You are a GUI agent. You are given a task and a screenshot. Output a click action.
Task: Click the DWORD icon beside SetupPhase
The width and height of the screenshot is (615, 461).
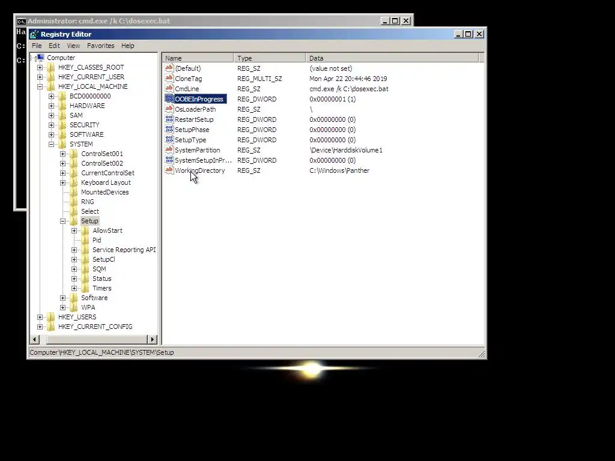pos(169,130)
